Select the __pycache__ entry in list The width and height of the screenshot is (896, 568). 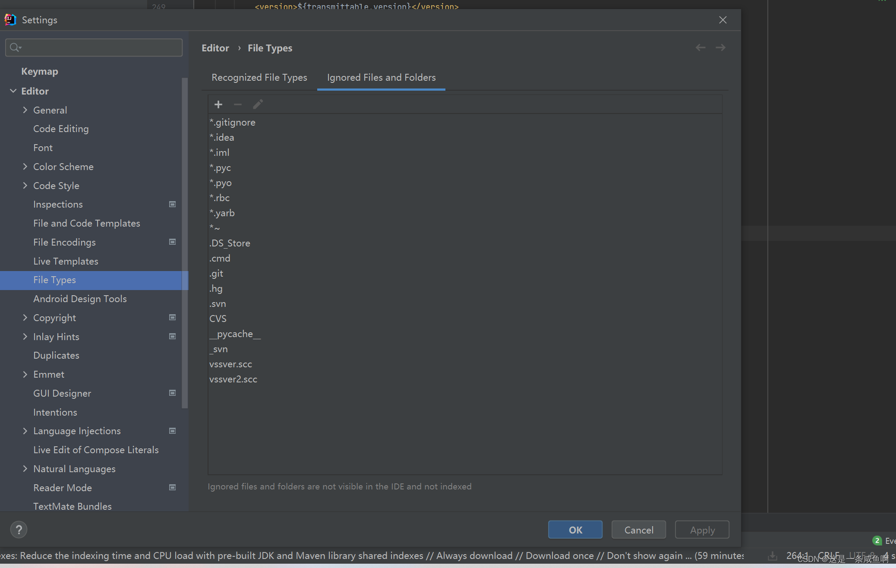[x=235, y=334]
